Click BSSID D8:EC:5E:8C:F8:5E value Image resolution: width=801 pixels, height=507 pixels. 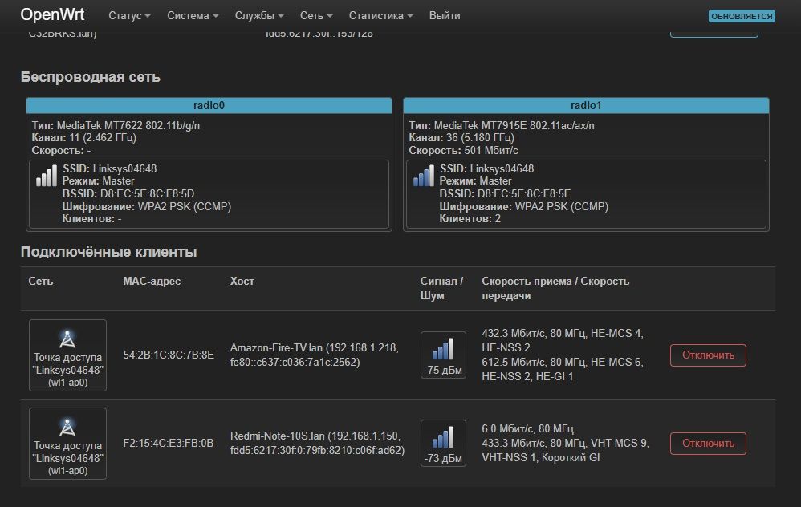(524, 193)
